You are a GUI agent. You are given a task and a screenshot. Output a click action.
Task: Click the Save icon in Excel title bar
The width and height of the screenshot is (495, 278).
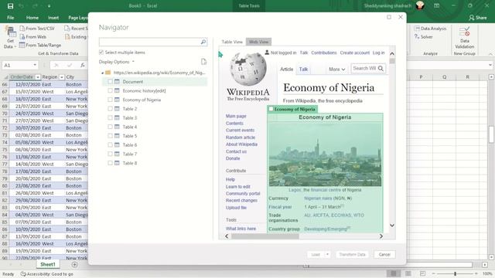pos(10,6)
